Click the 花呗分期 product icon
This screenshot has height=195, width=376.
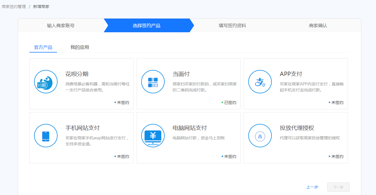[46, 82]
